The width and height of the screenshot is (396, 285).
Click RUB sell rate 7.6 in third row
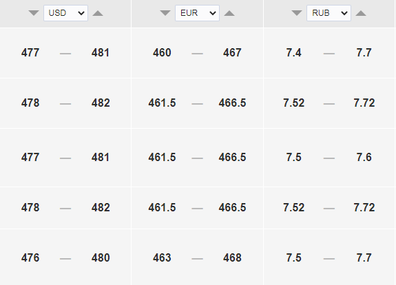364,157
